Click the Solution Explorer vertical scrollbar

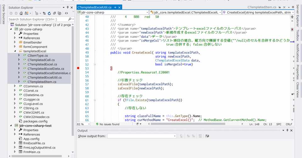(x=73, y=81)
